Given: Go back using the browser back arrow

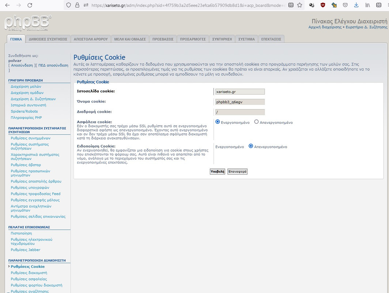Looking at the screenshot, I should pyautogui.click(x=7, y=5).
